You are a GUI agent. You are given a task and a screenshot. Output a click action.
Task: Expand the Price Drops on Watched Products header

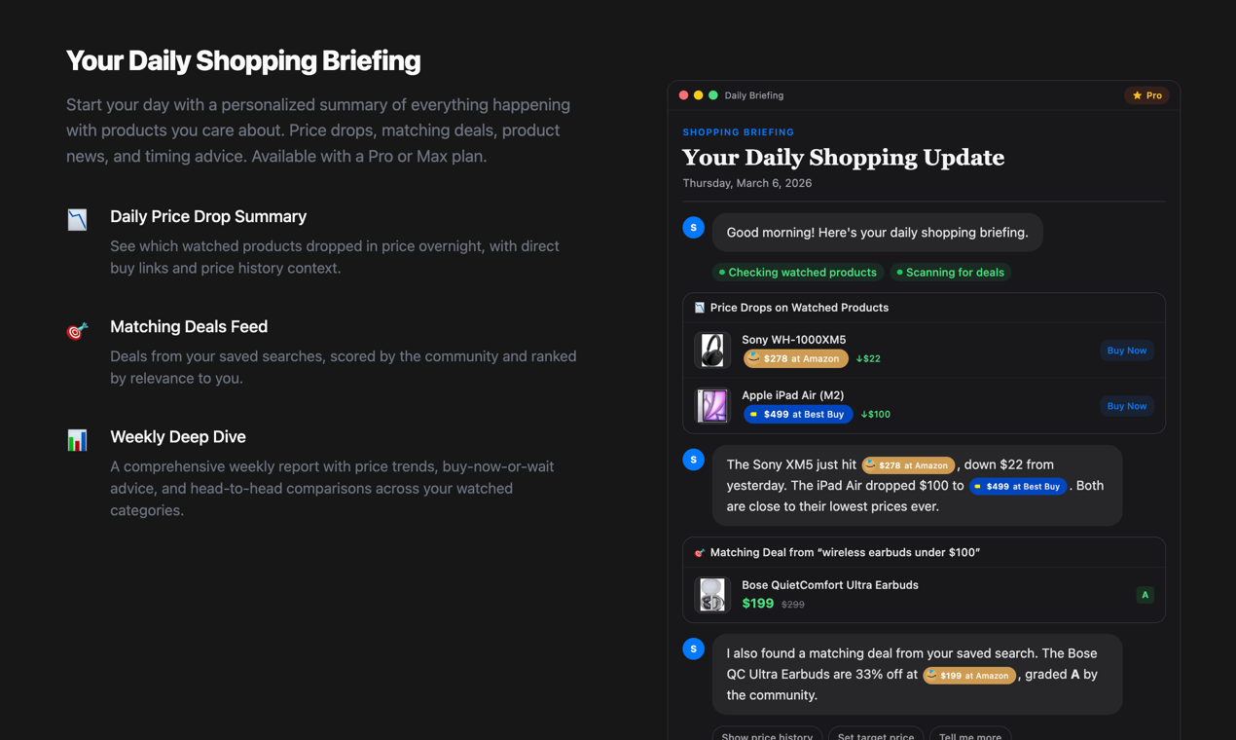(x=798, y=307)
